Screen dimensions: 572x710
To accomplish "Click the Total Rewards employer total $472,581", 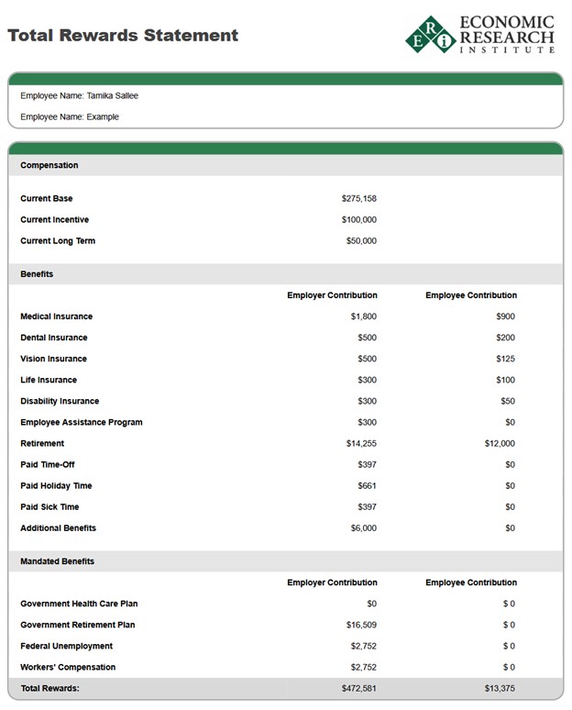I will coord(357,688).
